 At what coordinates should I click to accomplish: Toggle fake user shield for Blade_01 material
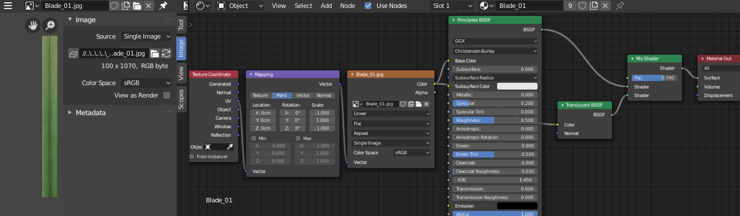click(582, 6)
